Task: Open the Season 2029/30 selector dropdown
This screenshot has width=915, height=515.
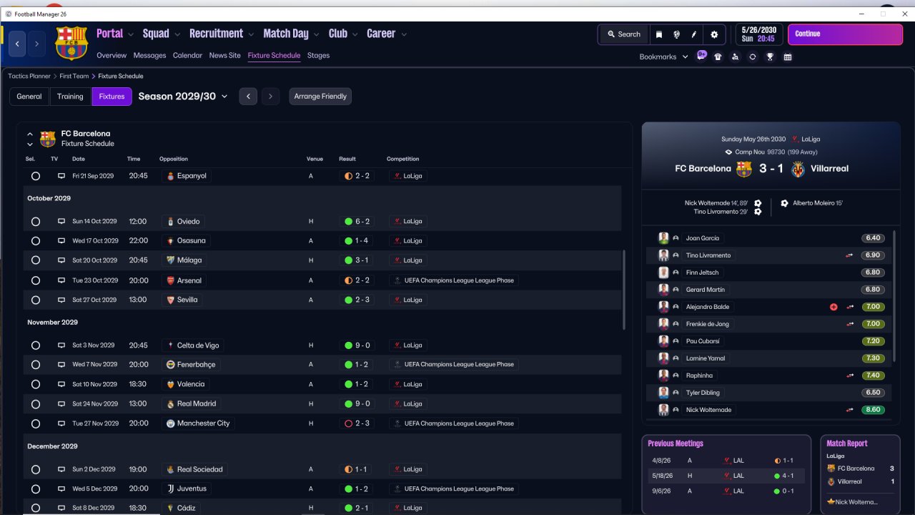Action: (x=183, y=97)
